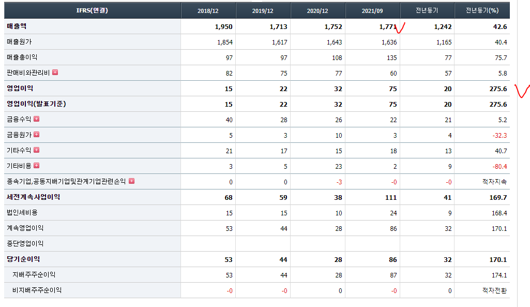Click the 1,242 value in 매출액 row

443,27
